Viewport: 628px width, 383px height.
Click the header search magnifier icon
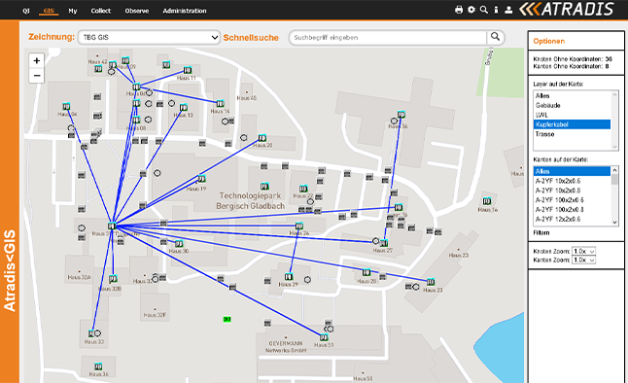tap(484, 10)
